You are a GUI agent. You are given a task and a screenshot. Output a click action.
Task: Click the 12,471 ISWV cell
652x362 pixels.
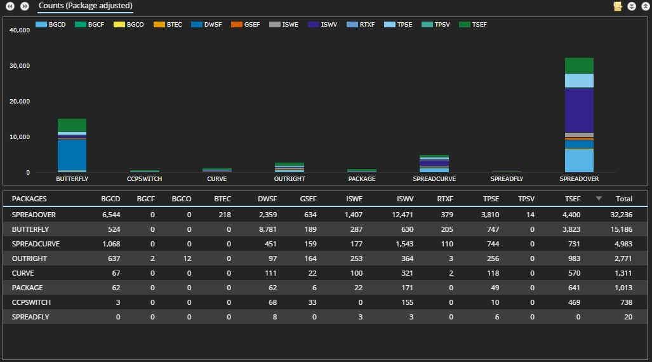tap(402, 215)
